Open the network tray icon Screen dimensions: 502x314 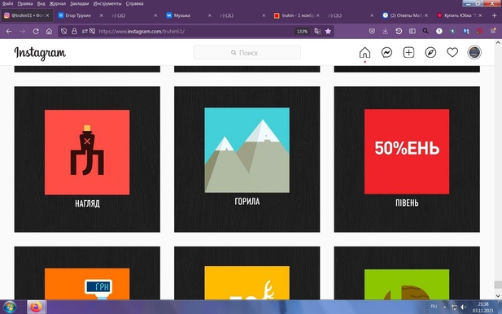[x=454, y=307]
